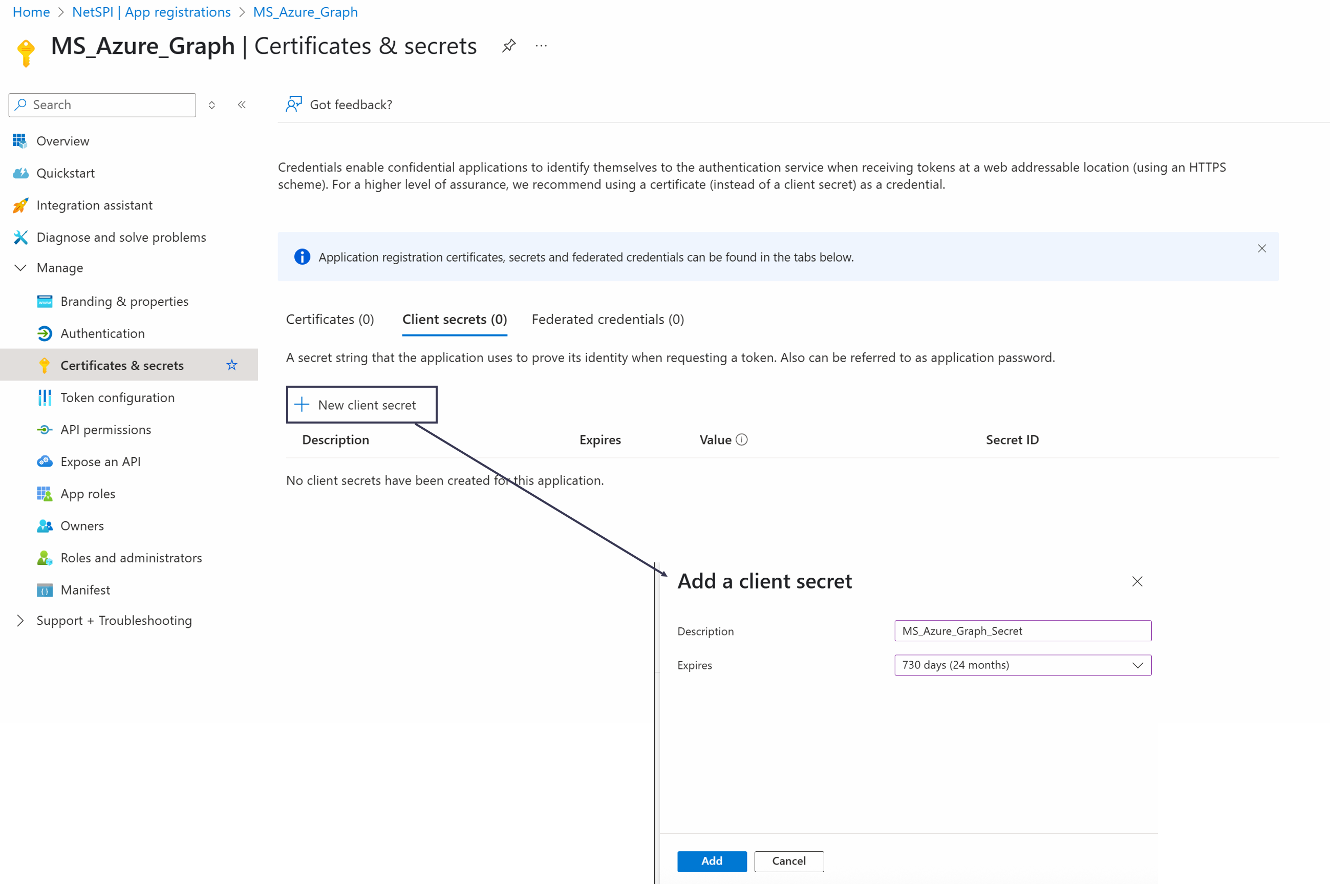
Task: Click the Authentication arrow icon
Action: (45, 334)
